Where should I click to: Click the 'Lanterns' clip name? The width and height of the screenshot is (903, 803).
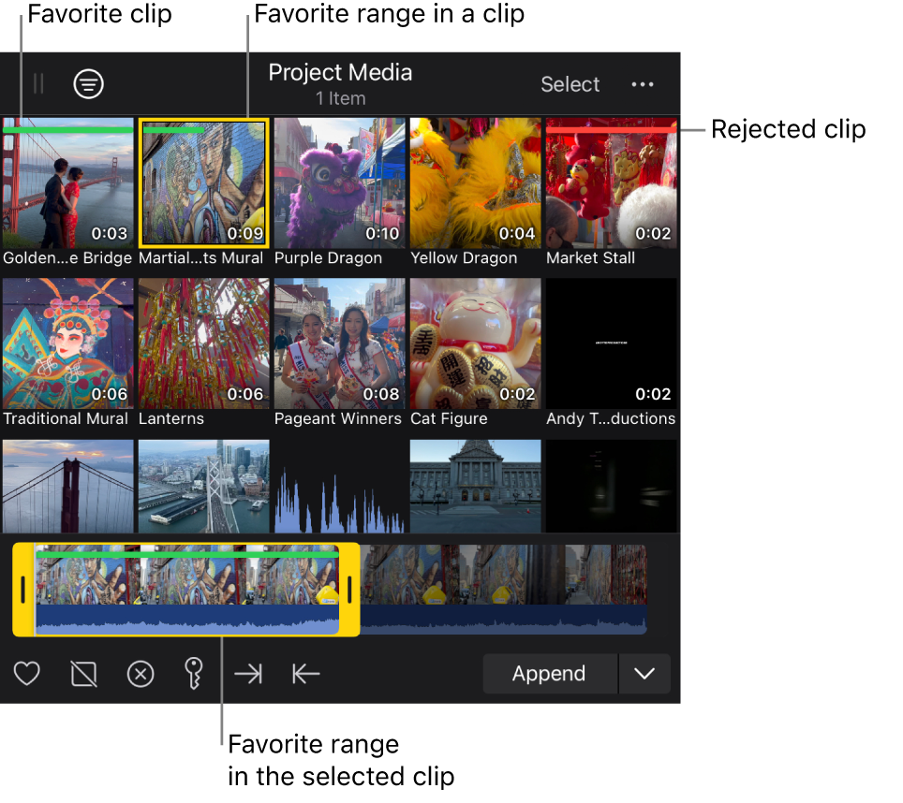coord(171,418)
